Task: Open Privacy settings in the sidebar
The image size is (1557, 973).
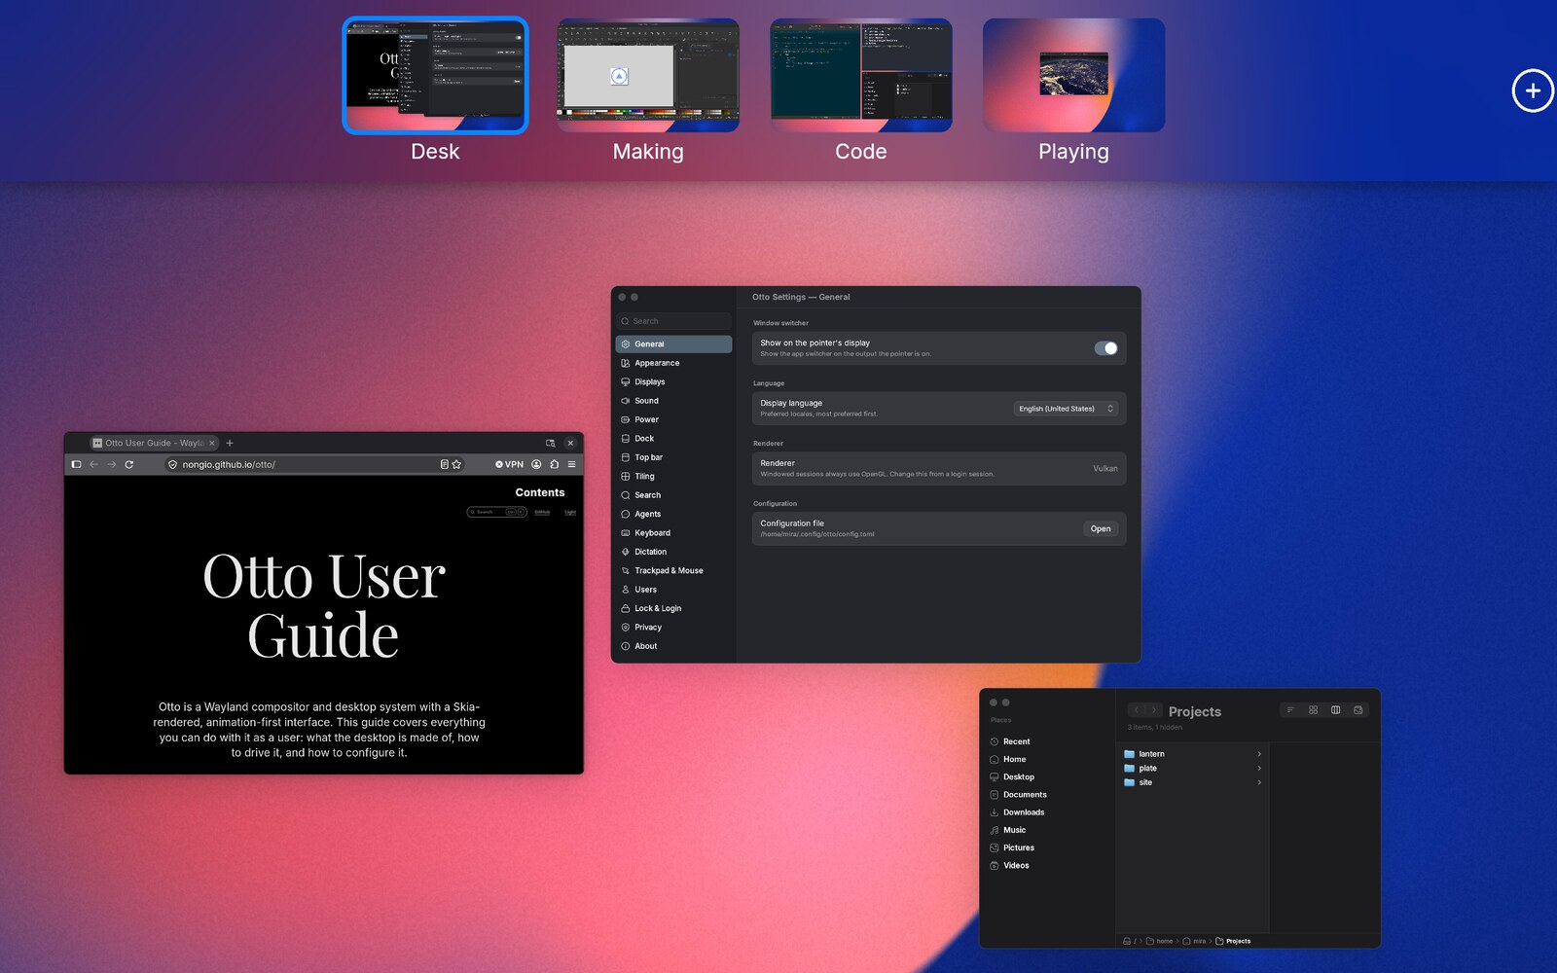Action: [673, 628]
